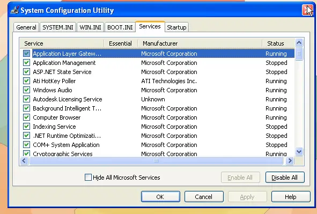Open Help from the dialog
The width and height of the screenshot is (317, 214).
point(291,197)
